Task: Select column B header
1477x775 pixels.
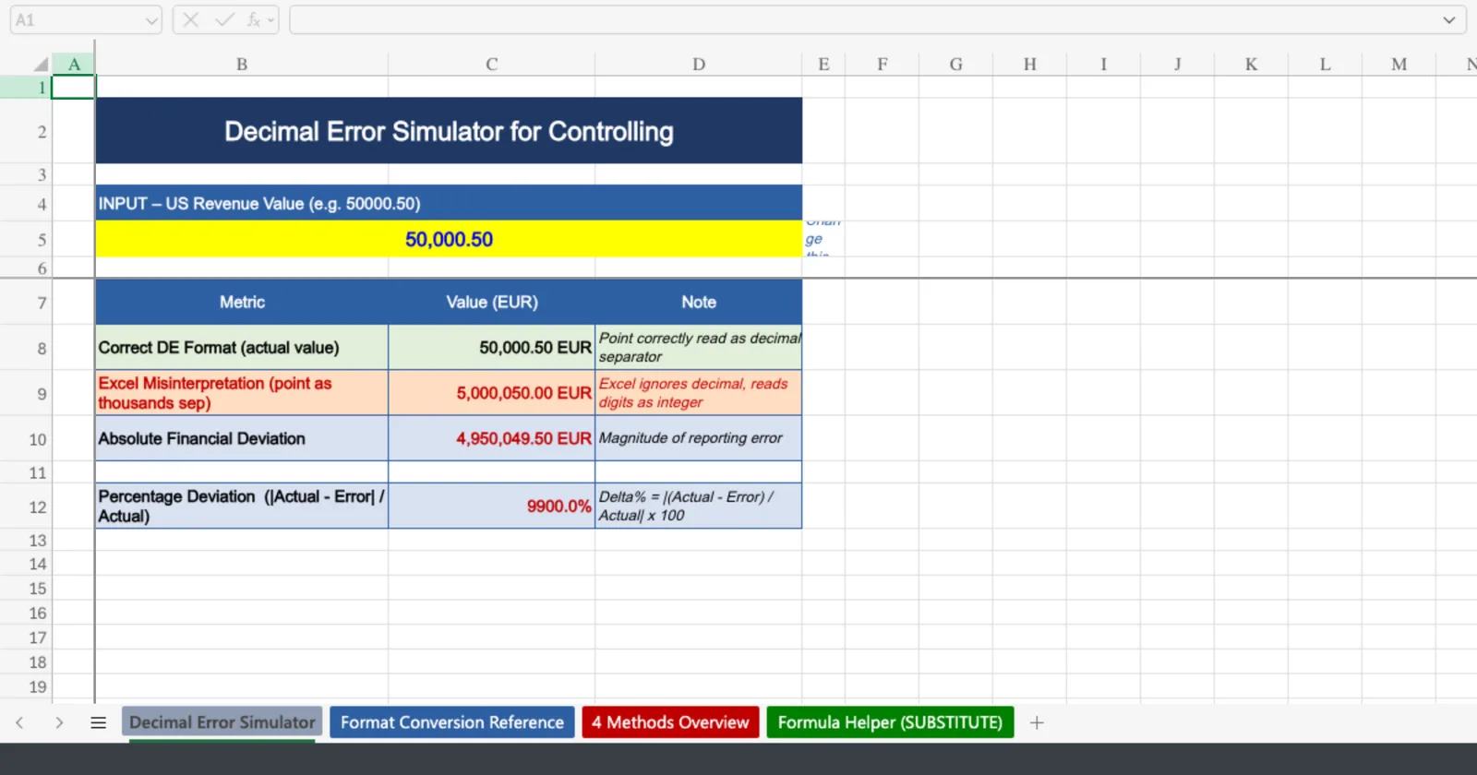Action: click(242, 64)
